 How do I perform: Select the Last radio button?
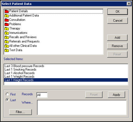[7, 100]
